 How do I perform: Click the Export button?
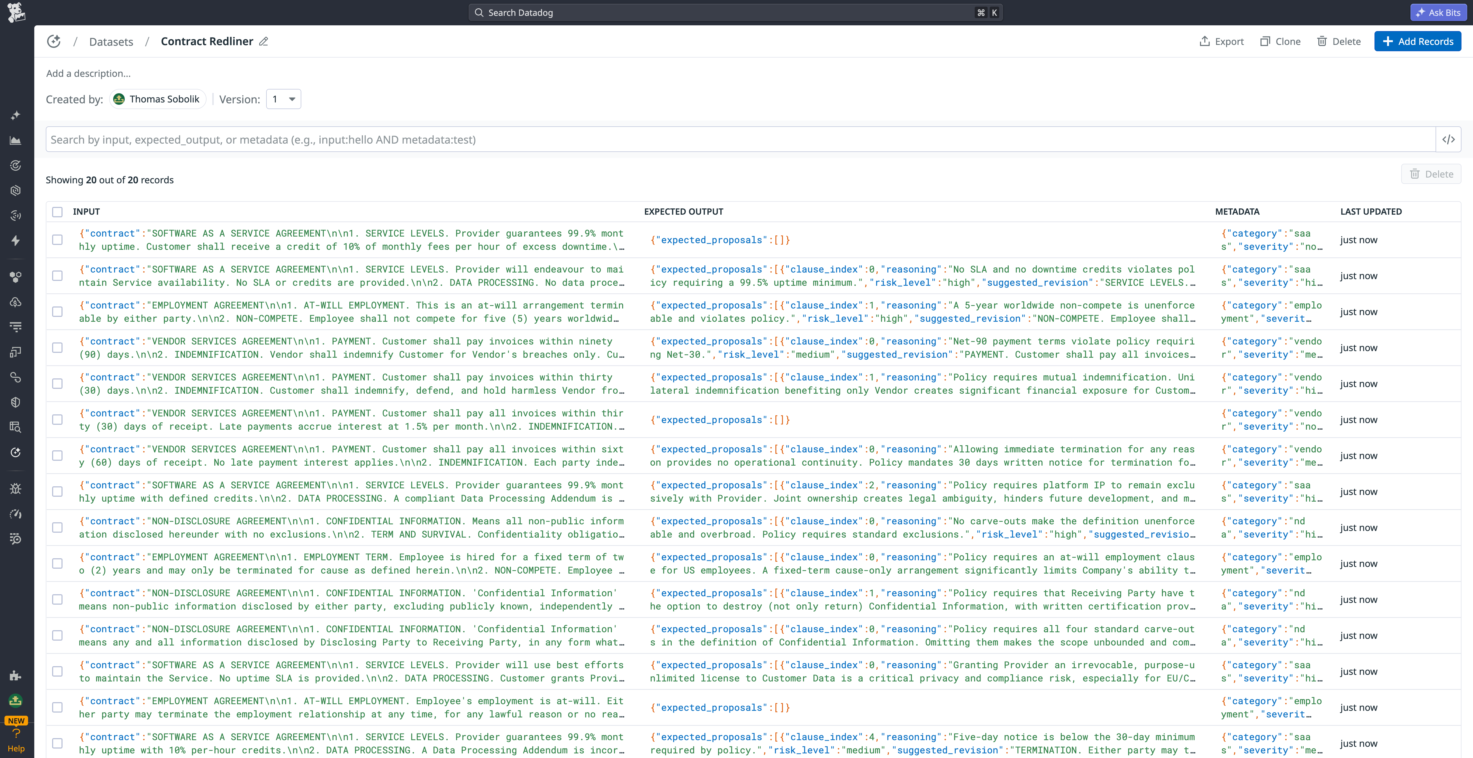tap(1222, 41)
